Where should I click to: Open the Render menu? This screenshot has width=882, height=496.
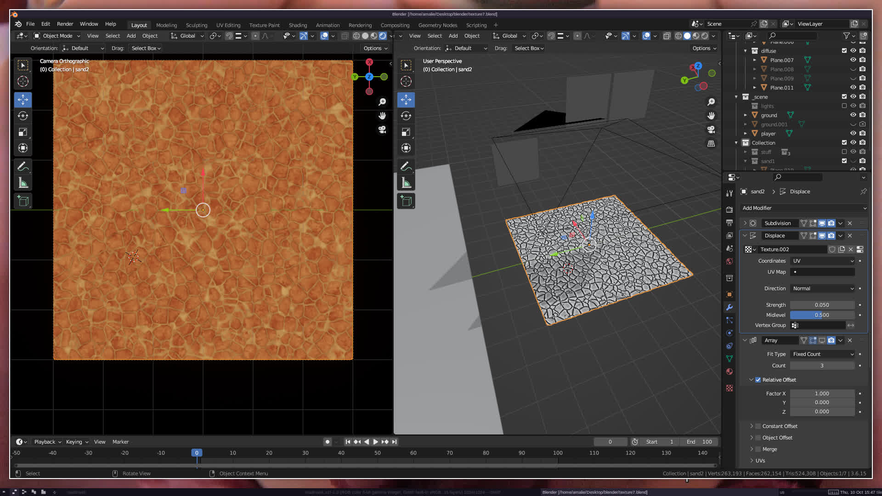(x=65, y=24)
